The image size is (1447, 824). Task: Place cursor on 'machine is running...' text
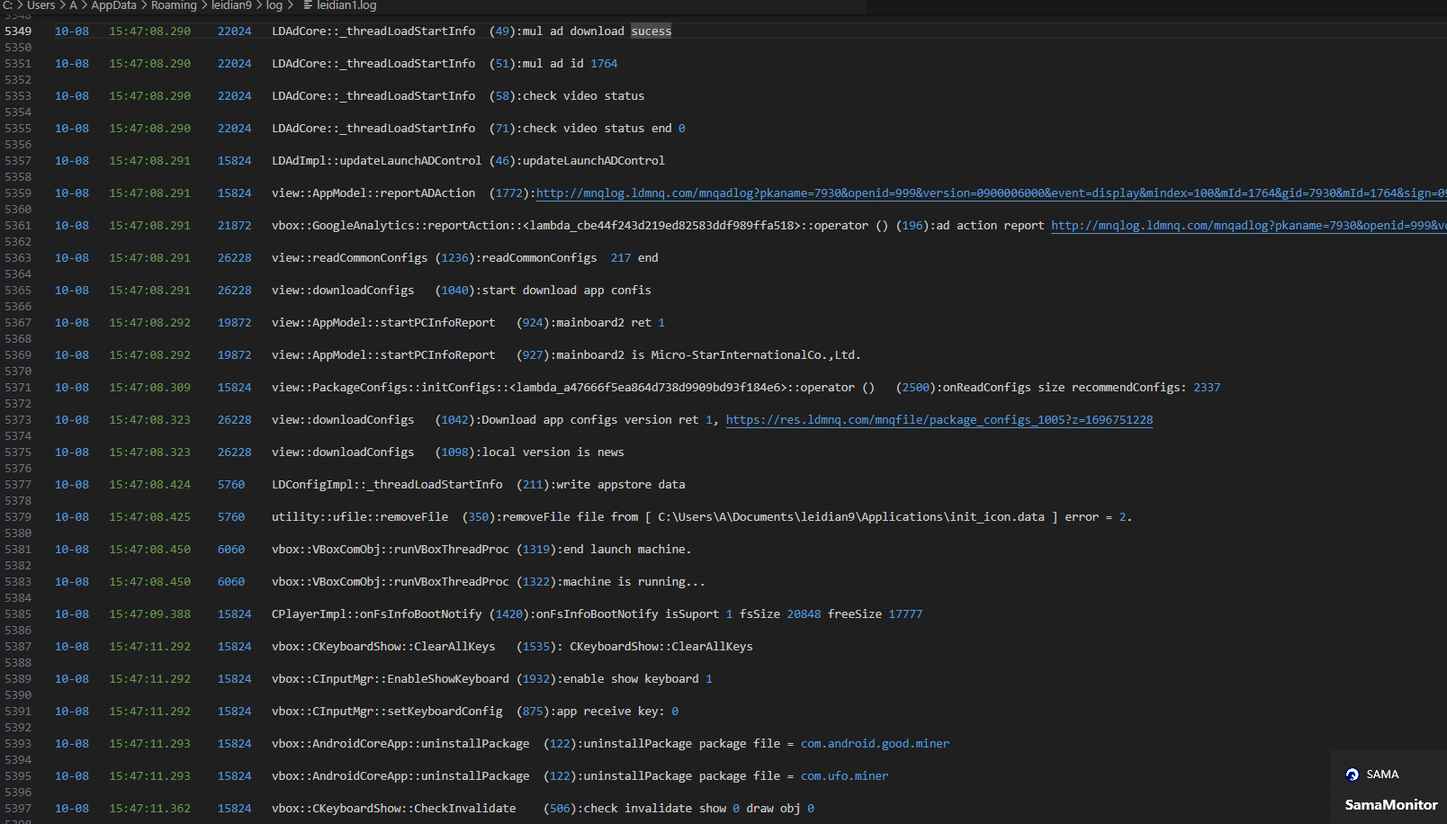634,582
